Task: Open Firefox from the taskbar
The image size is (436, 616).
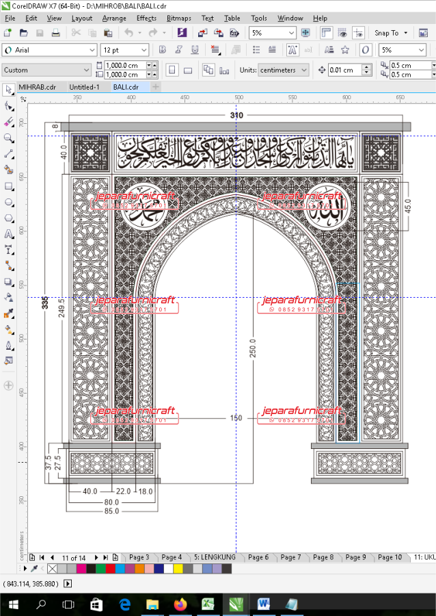Action: (180, 604)
